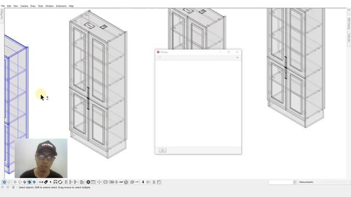Maximize the Fittings dialog window
This screenshot has height=197, width=351.
229,52
